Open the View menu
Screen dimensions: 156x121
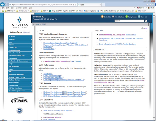[x=12, y=8]
